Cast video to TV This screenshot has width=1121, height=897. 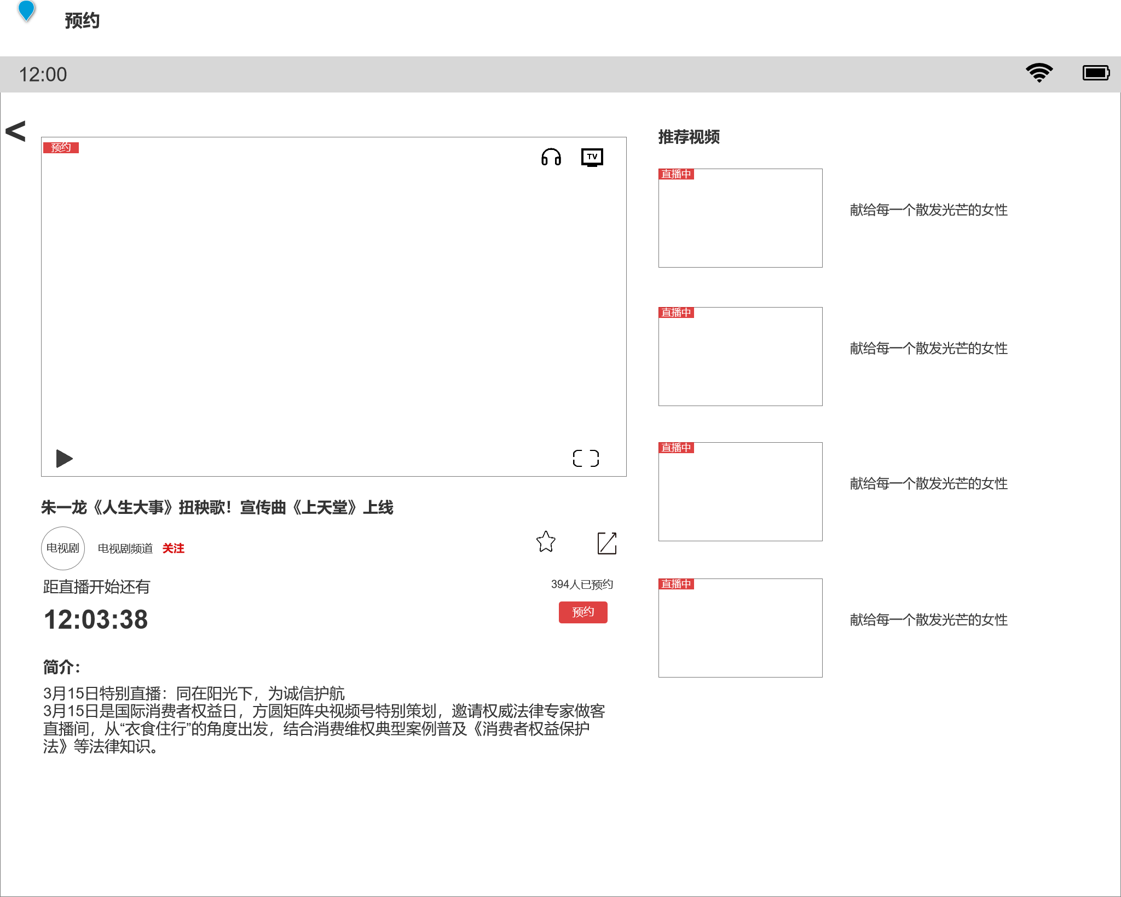pos(592,157)
